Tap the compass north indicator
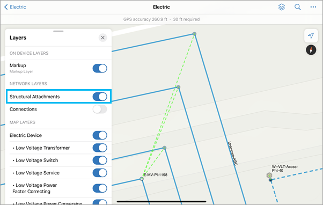This screenshot has width=323, height=205. coord(311,50)
